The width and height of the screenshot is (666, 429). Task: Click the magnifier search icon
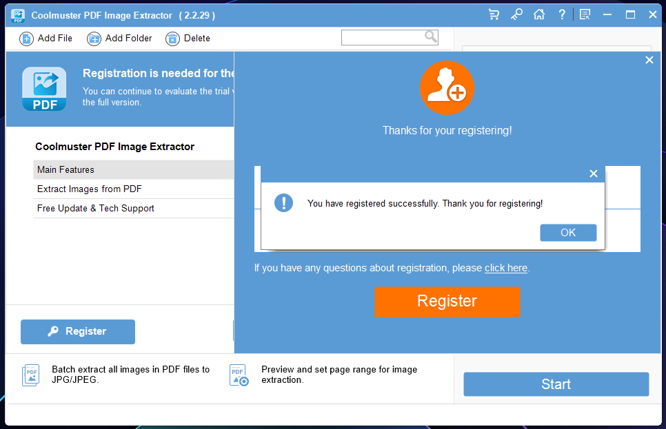click(x=431, y=37)
